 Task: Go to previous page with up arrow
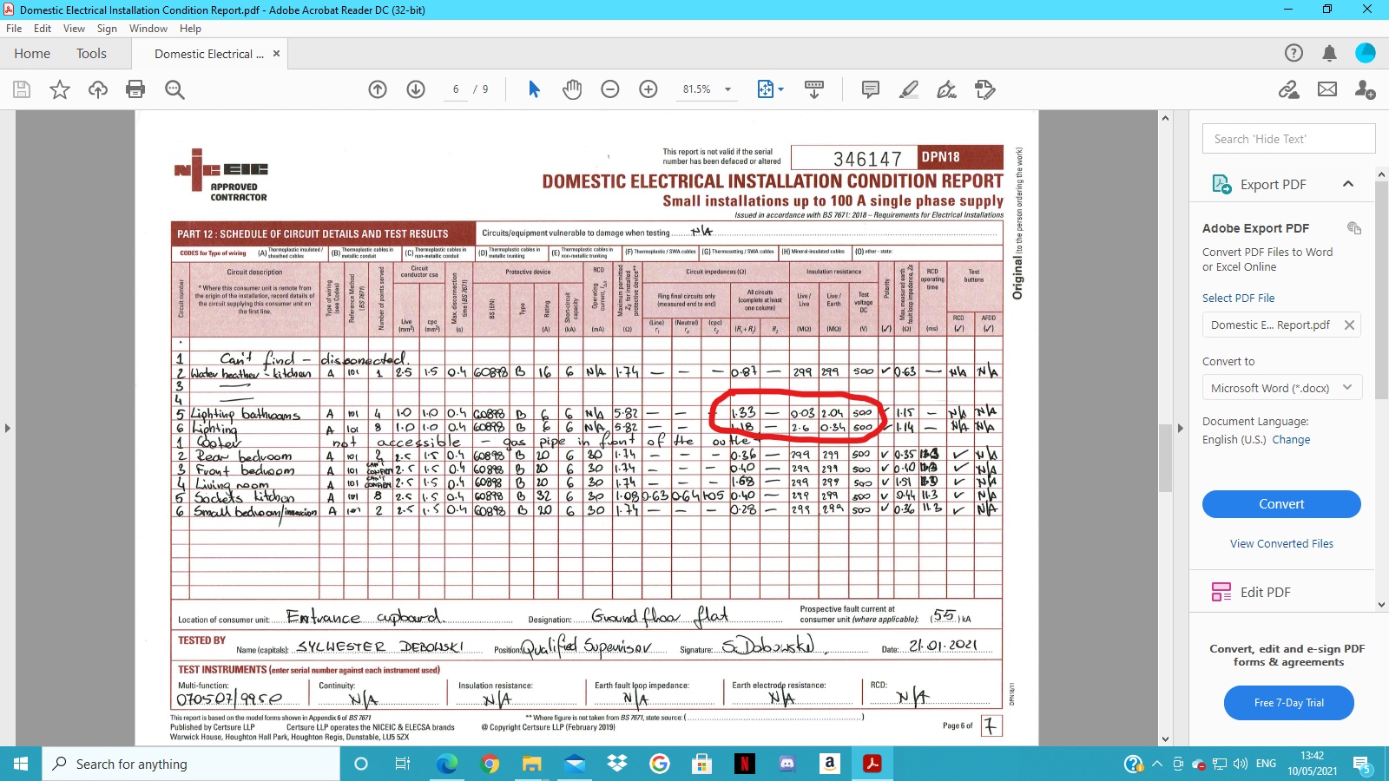(378, 89)
